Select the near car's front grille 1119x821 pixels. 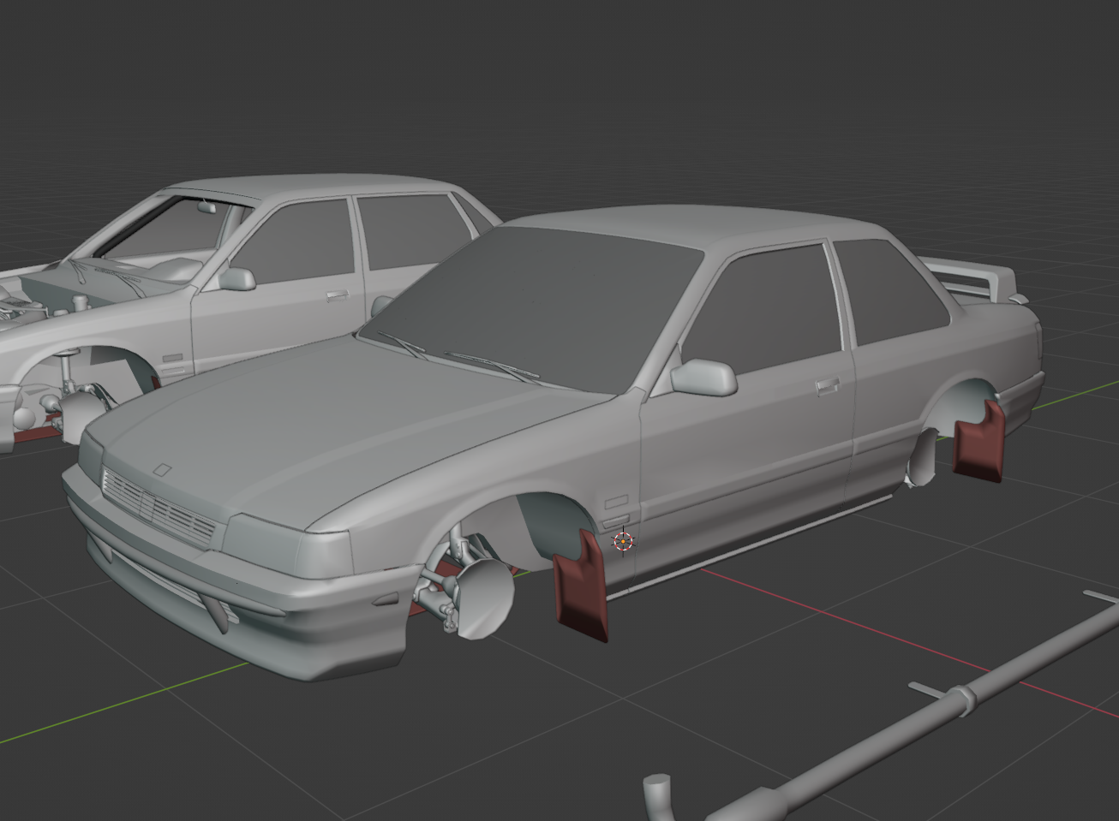point(159,508)
